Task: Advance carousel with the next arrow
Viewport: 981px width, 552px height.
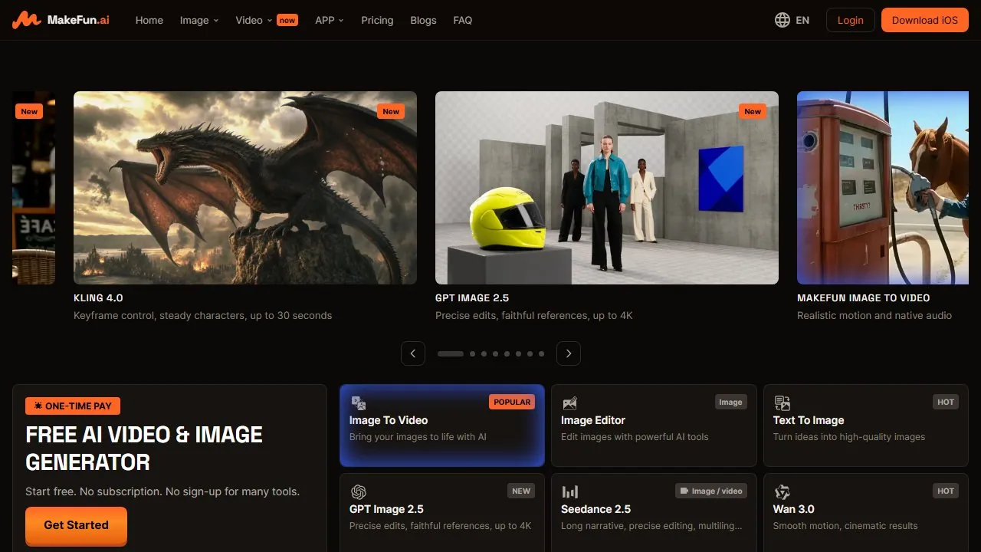Action: coord(568,353)
